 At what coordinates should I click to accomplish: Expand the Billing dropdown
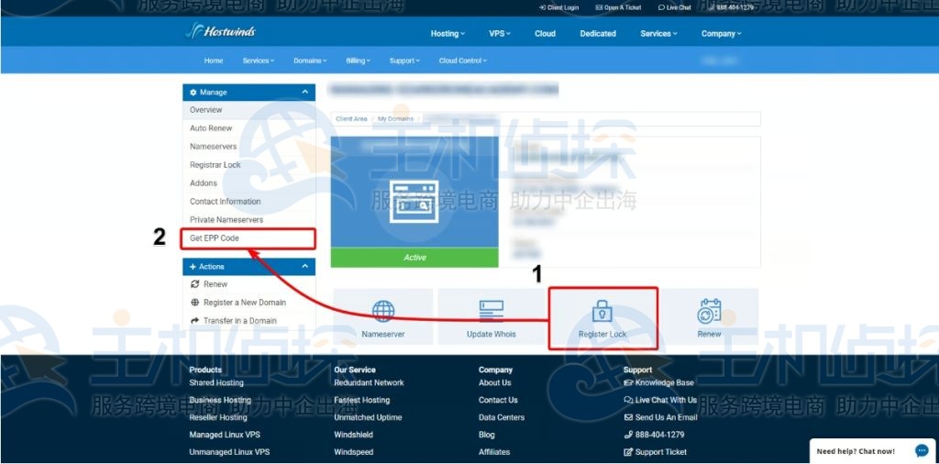359,61
